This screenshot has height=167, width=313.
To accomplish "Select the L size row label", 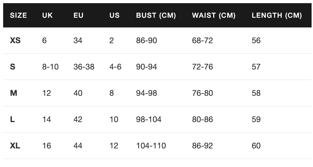I will coord(12,120).
